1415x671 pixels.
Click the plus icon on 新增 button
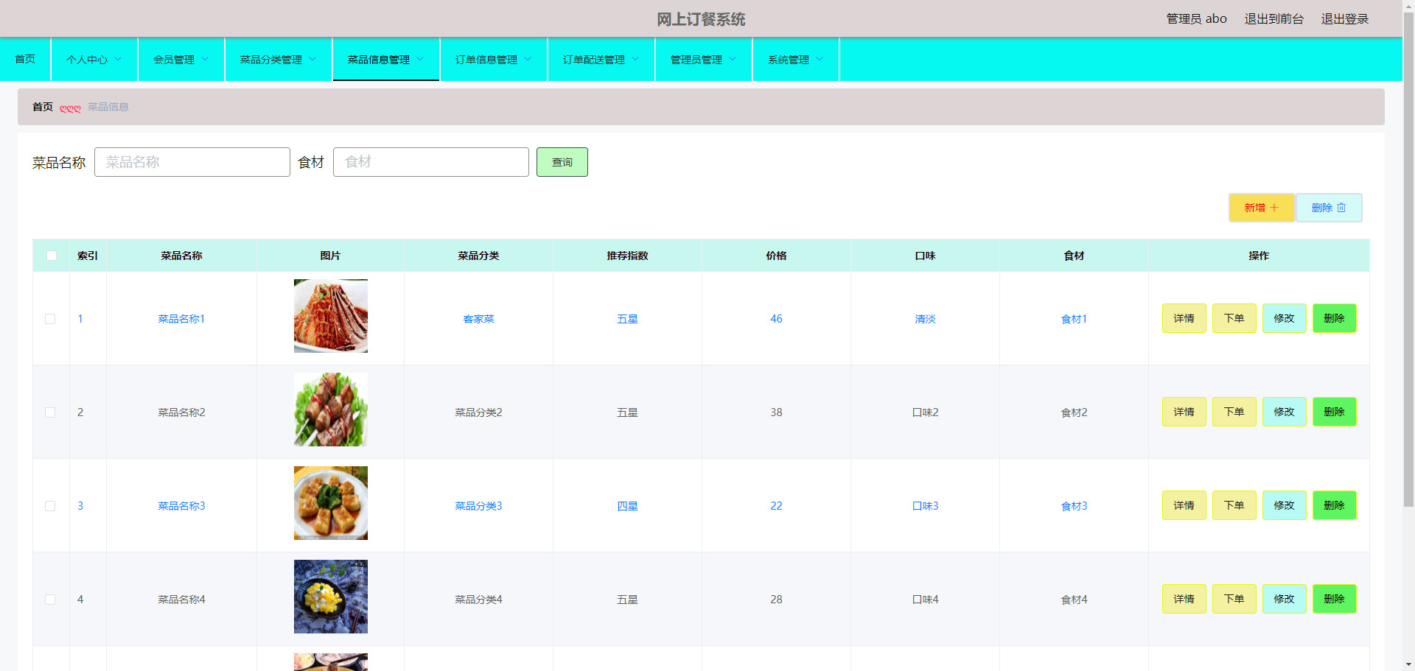pos(1274,208)
